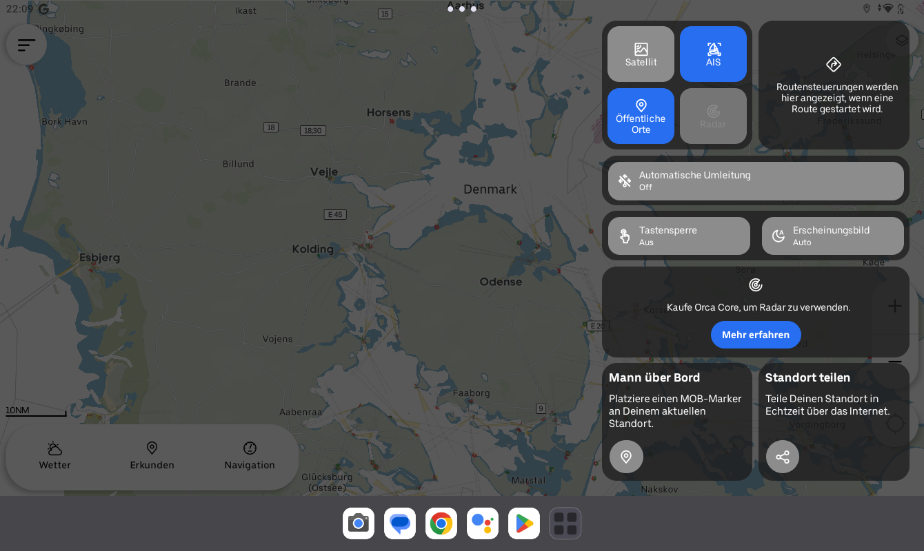Open the Camera app in dock
The image size is (924, 551).
pyautogui.click(x=359, y=523)
